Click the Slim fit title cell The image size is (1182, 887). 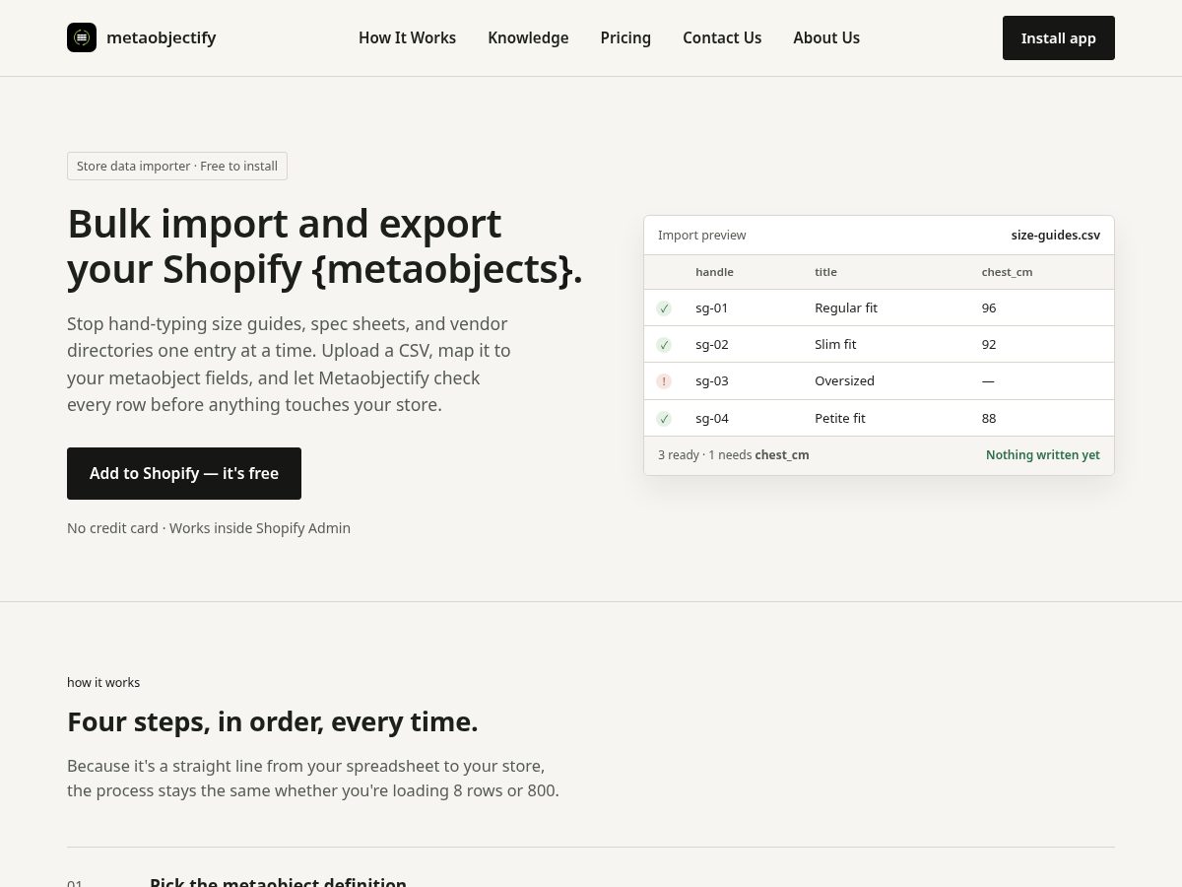pos(835,344)
